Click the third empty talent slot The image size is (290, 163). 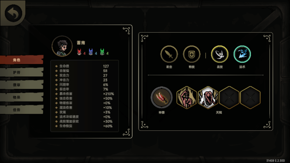tap(229, 97)
